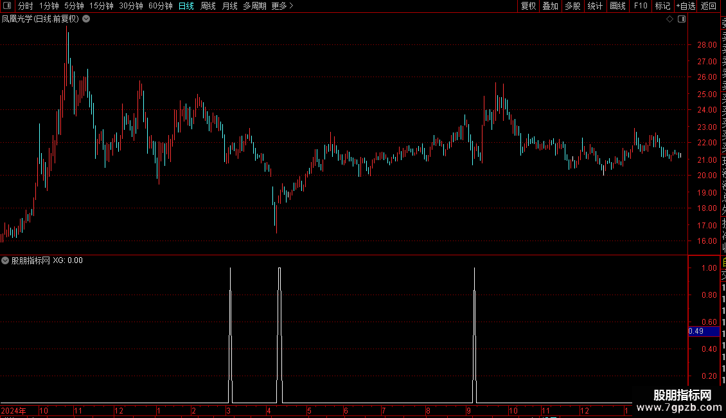
Task: Select the 1分钟 period
Action: coord(49,6)
